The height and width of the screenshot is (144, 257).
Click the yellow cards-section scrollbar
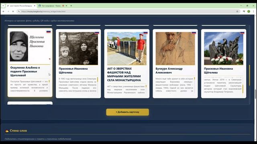pyautogui.click(x=249, y=75)
